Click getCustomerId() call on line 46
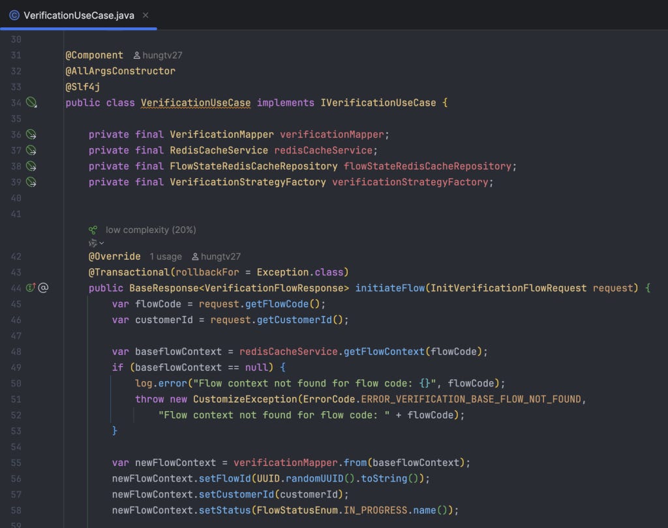Screen dimensions: 668x528 tap(299, 320)
